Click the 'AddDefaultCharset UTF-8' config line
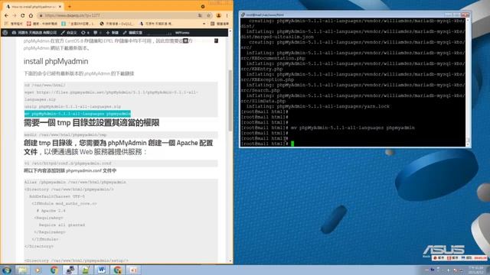Image resolution: width=490 pixels, height=275 pixels. 57,196
